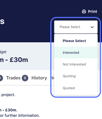Image resolution: width=102 pixels, height=119 pixels.
Task: Click the Trades count badge showing 0
Action: (25, 78)
